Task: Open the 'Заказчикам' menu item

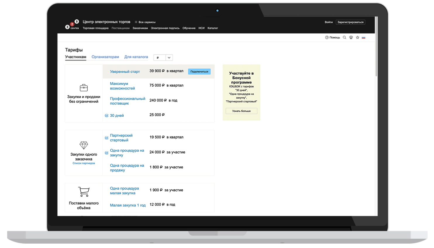Action: click(140, 28)
